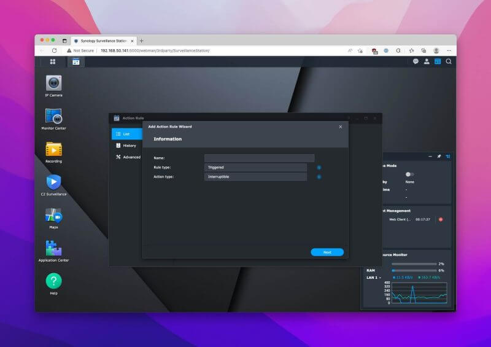Open the Recording application icon
Screen dimensions: 491x347
53,149
